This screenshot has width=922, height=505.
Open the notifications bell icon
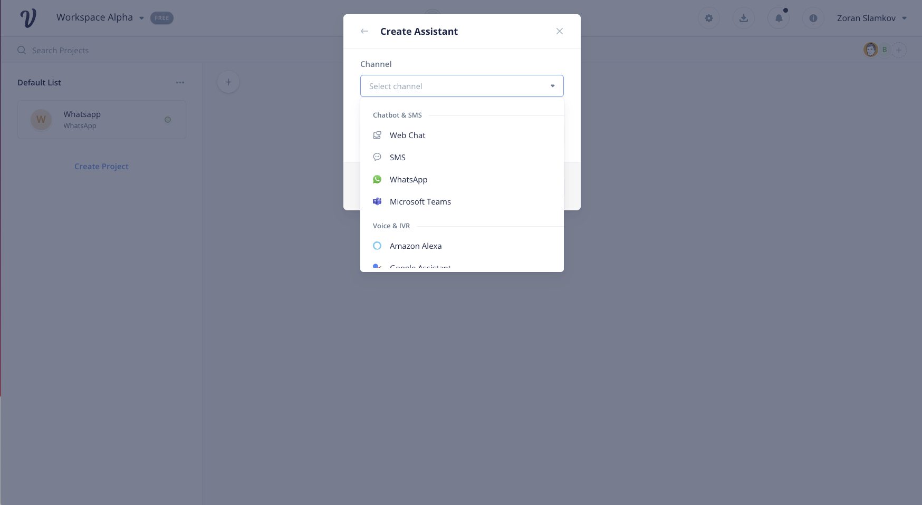779,18
